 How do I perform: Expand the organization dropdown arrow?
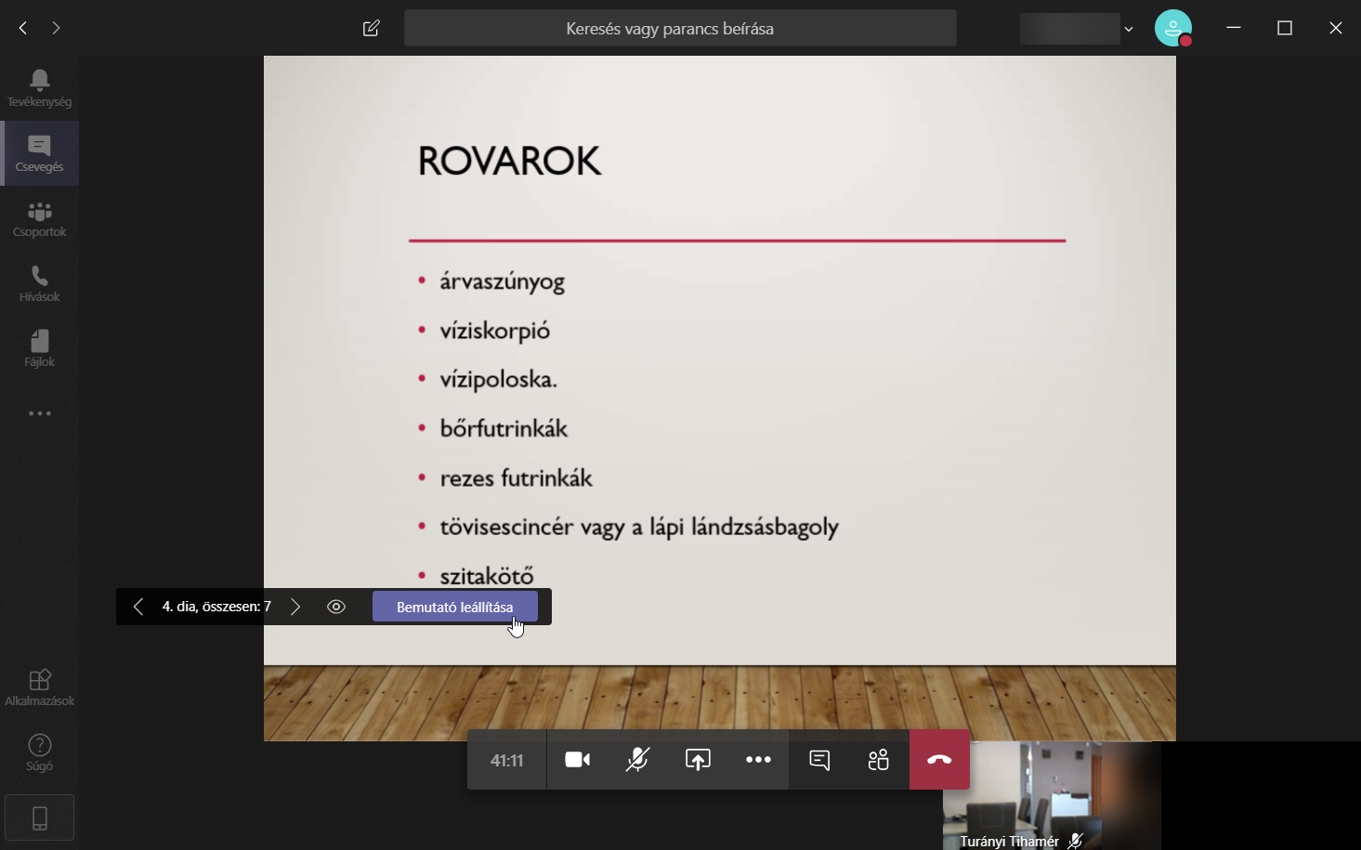pos(1129,29)
